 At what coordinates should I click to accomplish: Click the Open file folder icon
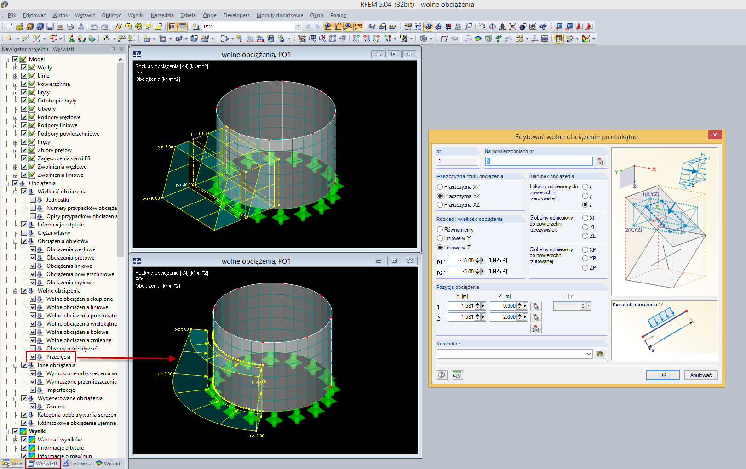19,27
